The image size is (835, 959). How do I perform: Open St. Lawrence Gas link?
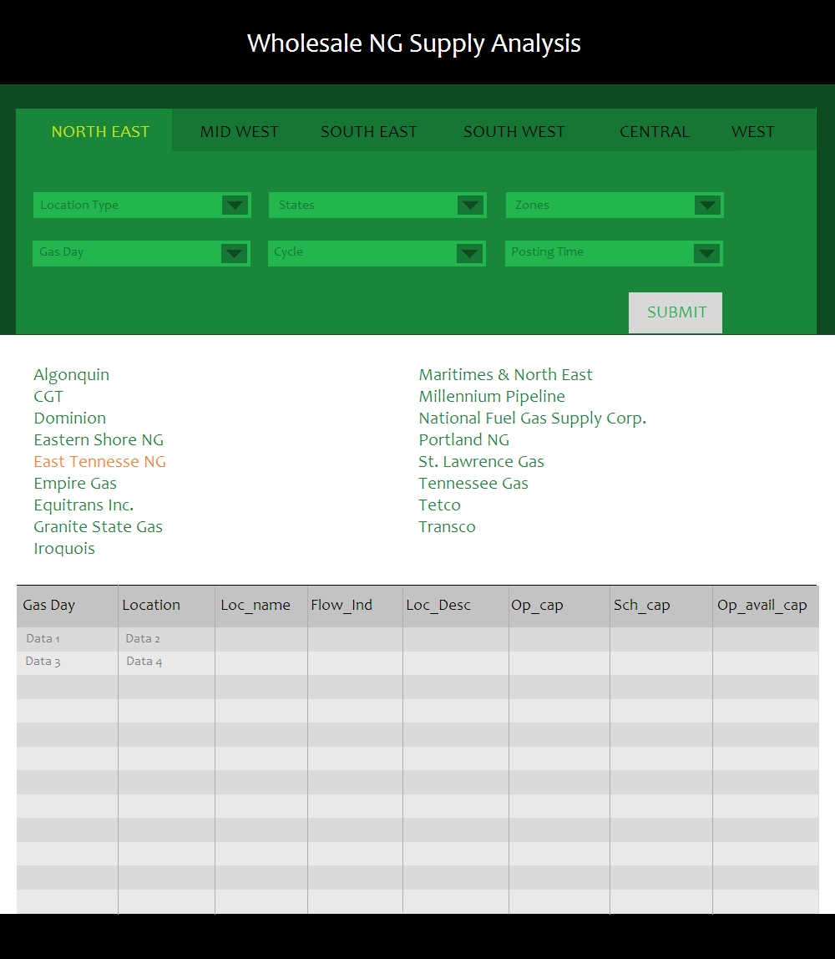pos(481,462)
